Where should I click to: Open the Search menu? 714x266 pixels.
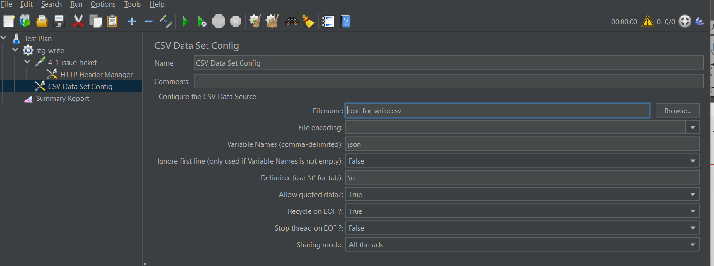tap(51, 4)
